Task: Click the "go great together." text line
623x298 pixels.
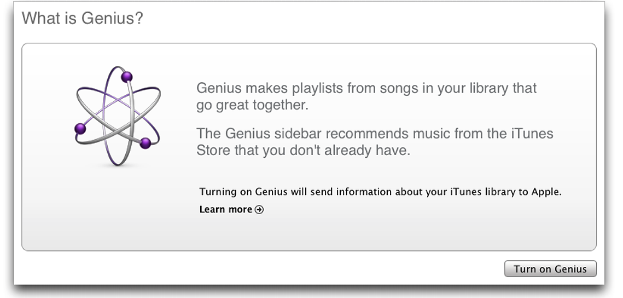Action: point(252,106)
